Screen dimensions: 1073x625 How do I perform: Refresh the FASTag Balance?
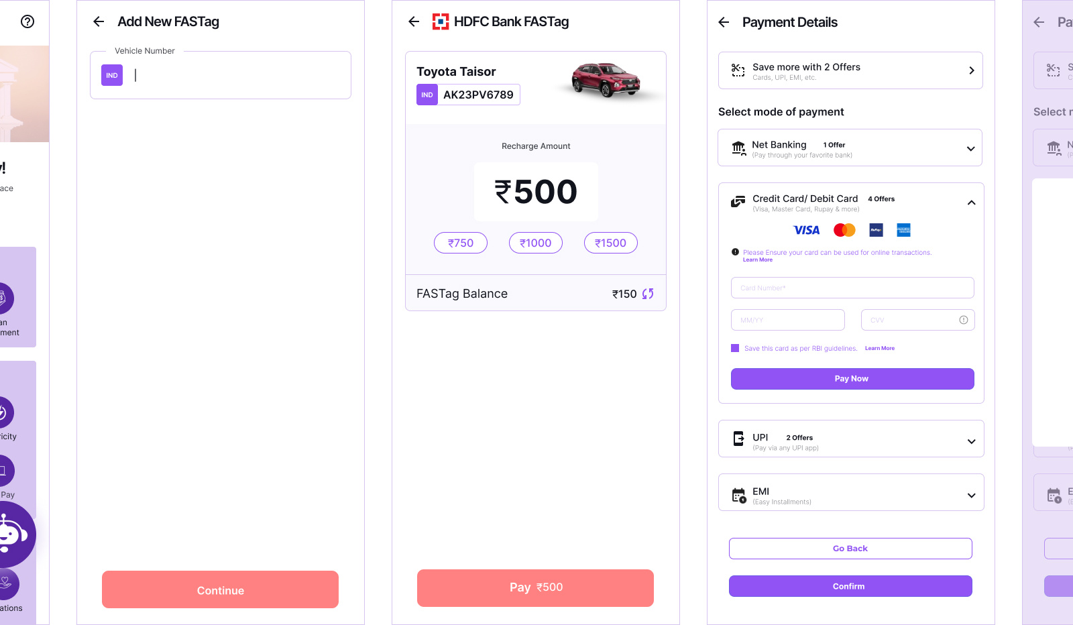coord(648,294)
